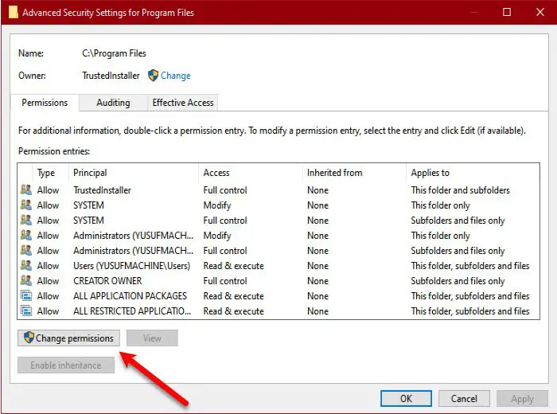Click the user icon of the Users Read & execute row
The image size is (557, 414).
tap(26, 265)
